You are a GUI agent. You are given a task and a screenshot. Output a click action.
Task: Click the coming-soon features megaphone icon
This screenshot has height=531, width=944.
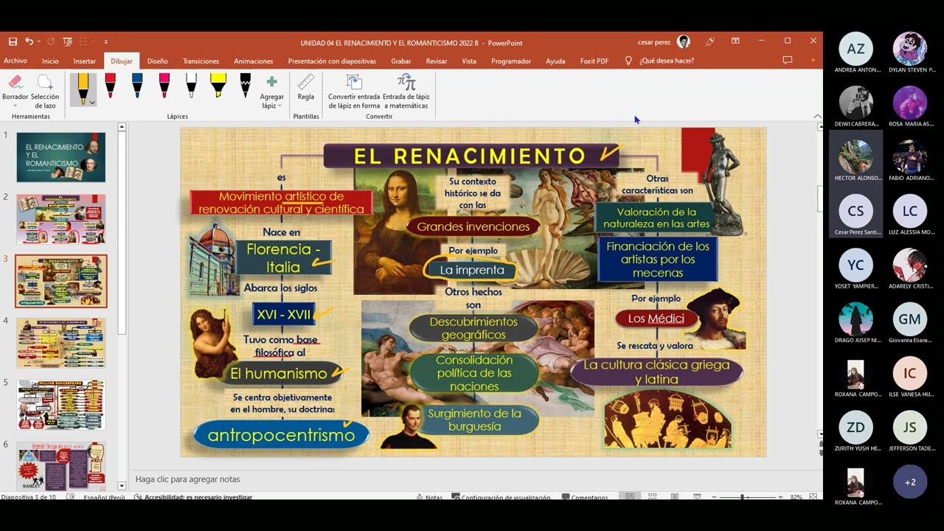click(x=709, y=41)
